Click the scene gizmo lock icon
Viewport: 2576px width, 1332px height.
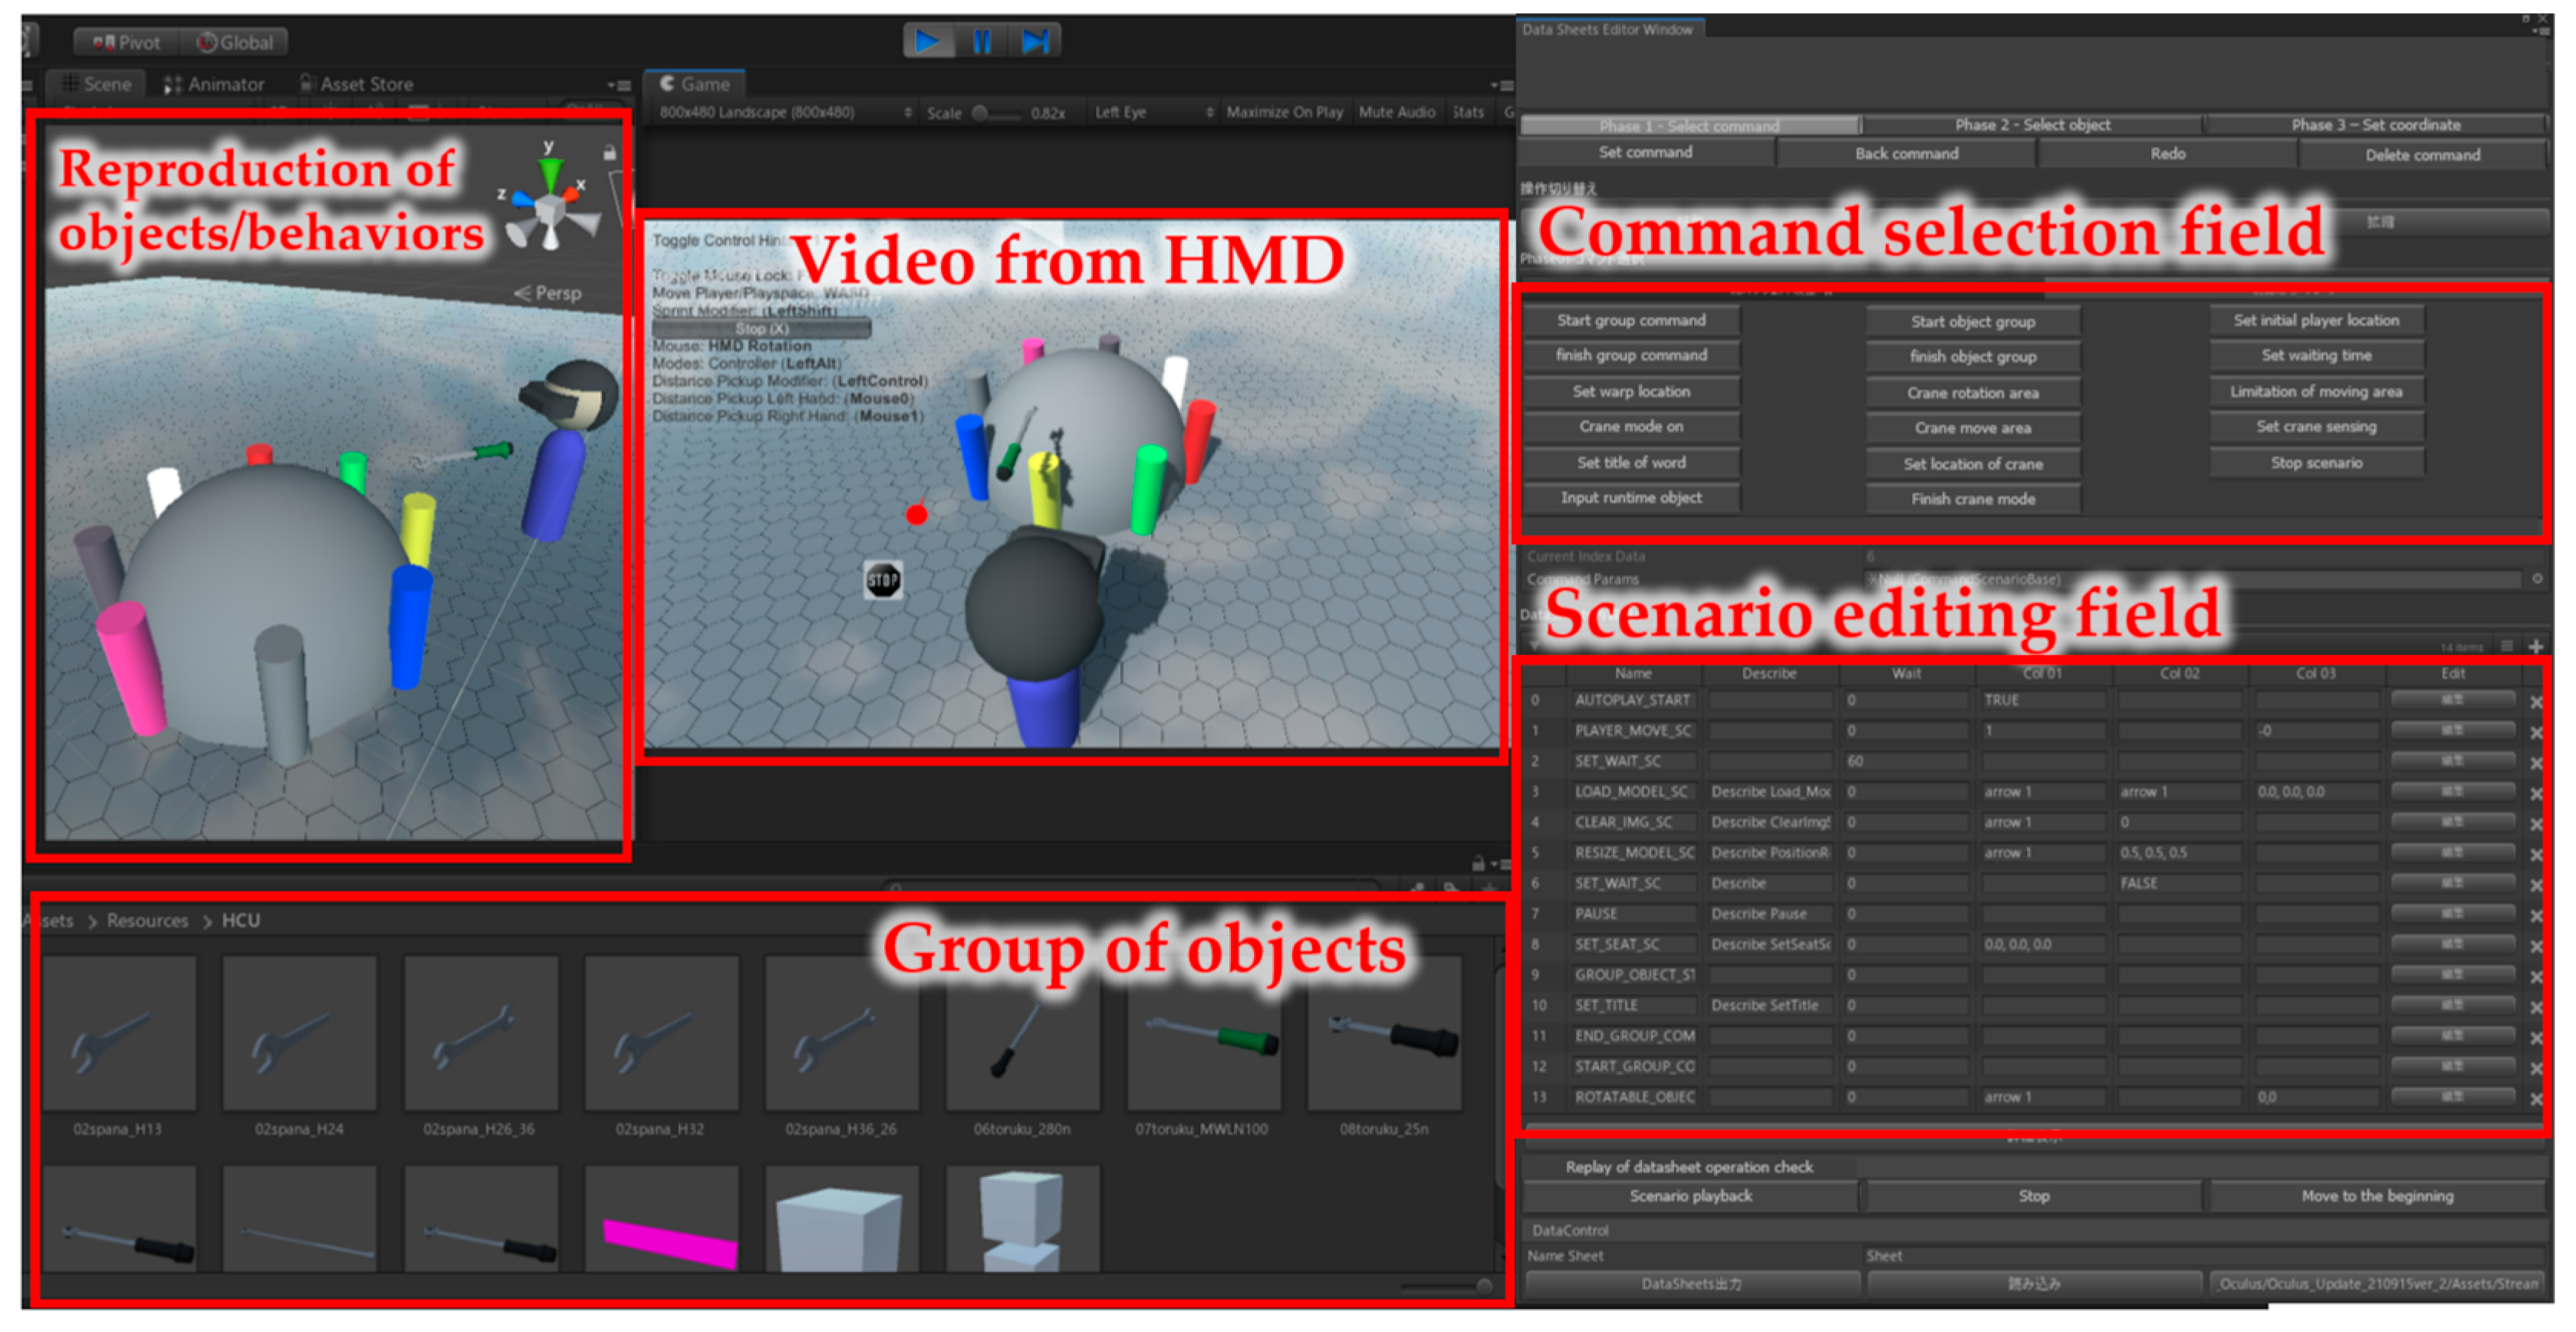608,152
